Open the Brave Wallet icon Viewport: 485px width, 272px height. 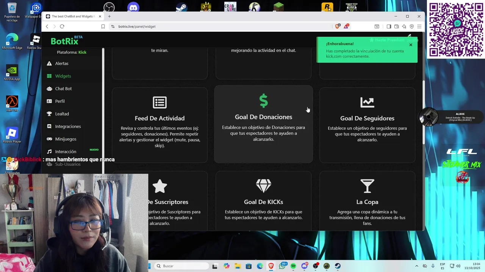click(x=396, y=26)
